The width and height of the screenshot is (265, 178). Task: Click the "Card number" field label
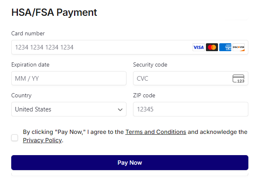point(28,33)
